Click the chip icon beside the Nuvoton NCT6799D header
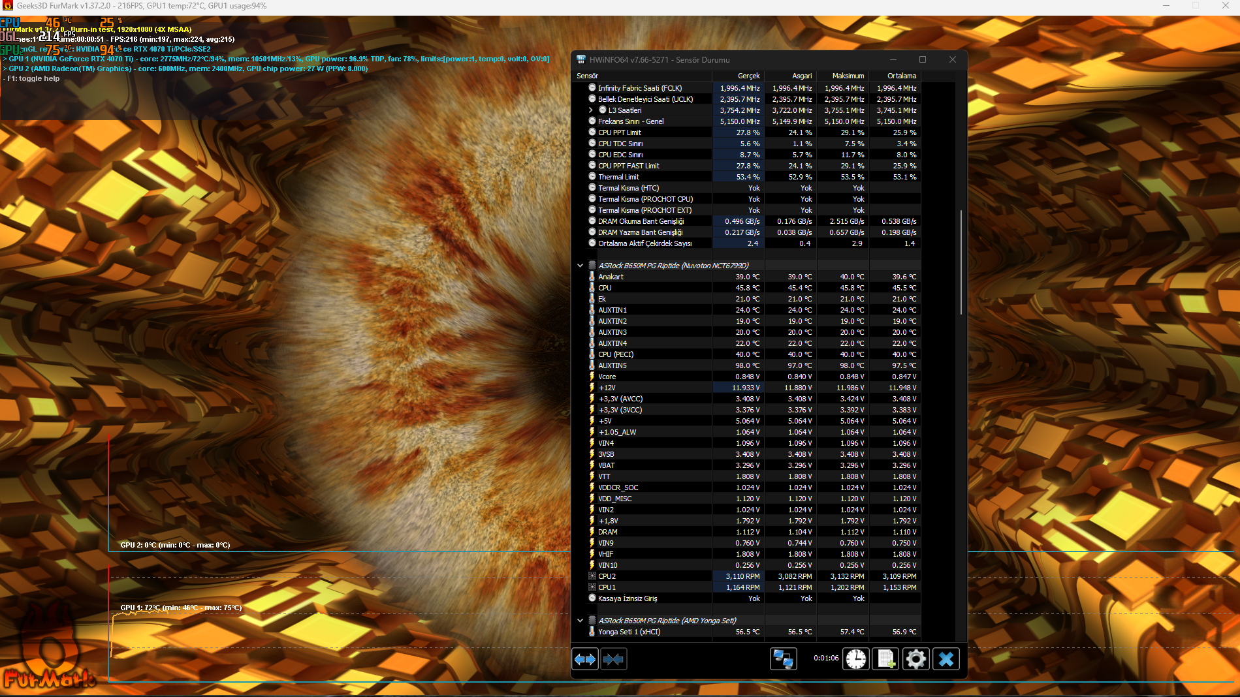1240x697 pixels. (x=592, y=266)
